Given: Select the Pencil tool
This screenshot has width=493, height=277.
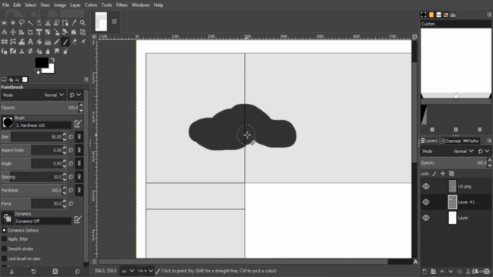Looking at the screenshot, I should [x=56, y=42].
